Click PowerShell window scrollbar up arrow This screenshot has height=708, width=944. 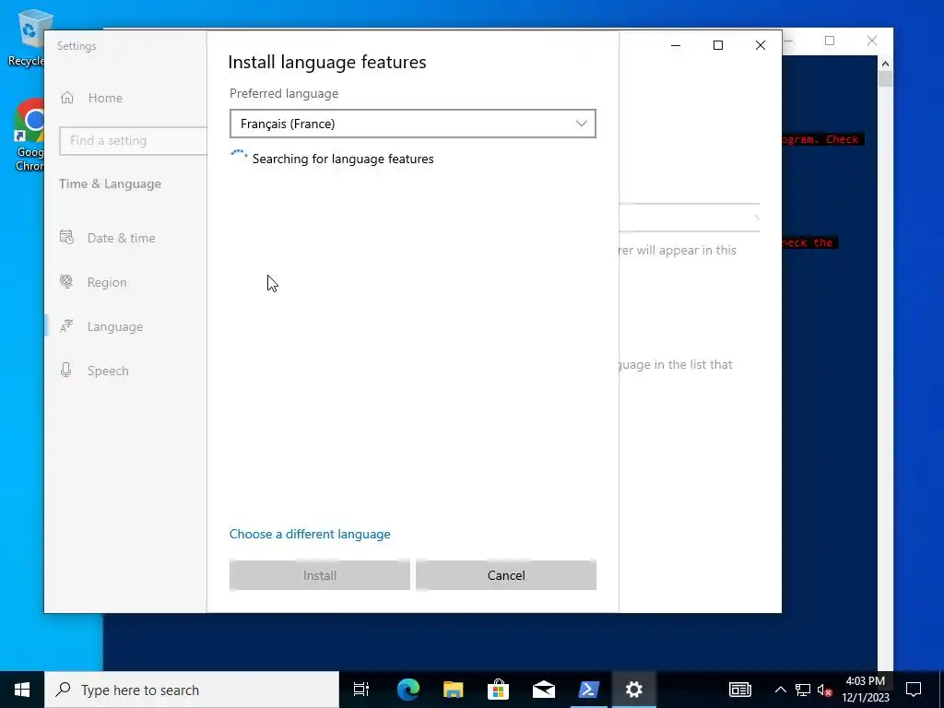pyautogui.click(x=885, y=64)
